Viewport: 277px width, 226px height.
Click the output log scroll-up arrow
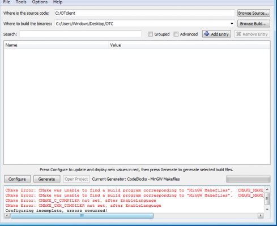tap(267, 189)
